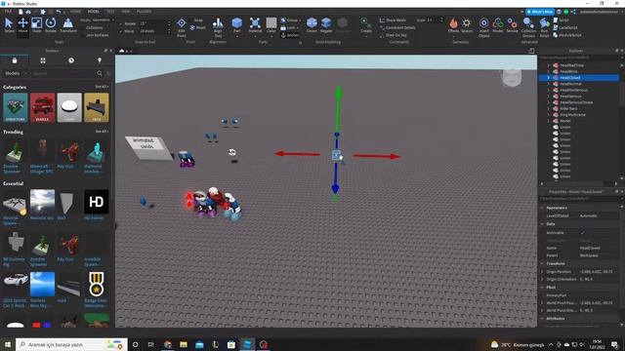Expand the HeadClosed tree item
The width and height of the screenshot is (625, 351).
(x=549, y=78)
